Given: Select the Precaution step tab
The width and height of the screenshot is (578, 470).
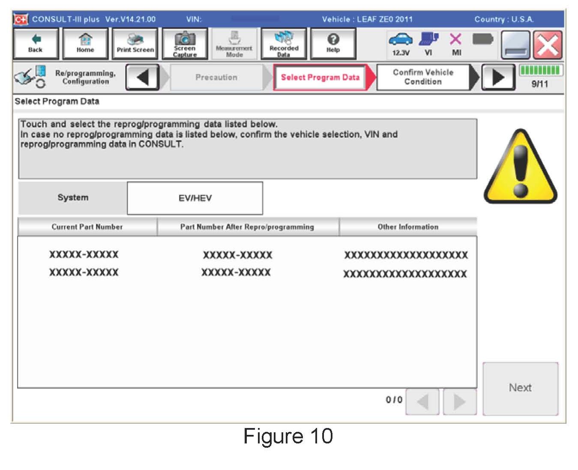Looking at the screenshot, I should [216, 78].
